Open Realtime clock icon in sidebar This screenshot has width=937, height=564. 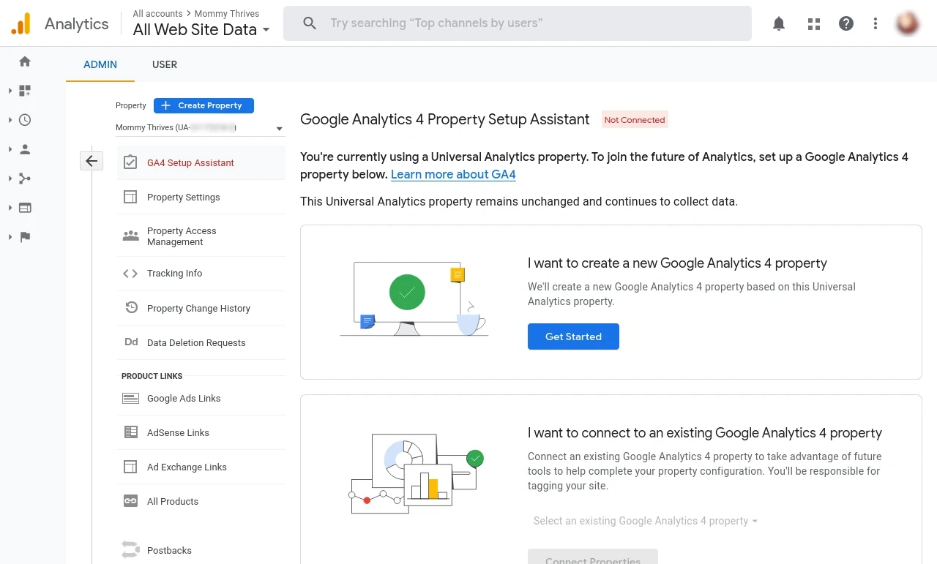pos(25,120)
